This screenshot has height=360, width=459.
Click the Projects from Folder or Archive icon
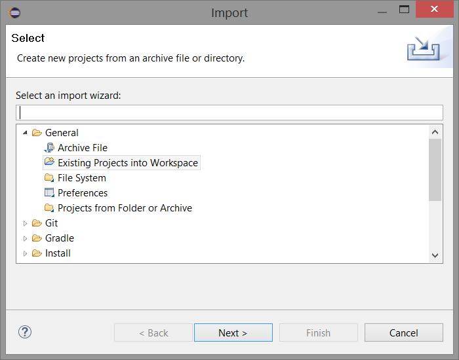tap(49, 207)
